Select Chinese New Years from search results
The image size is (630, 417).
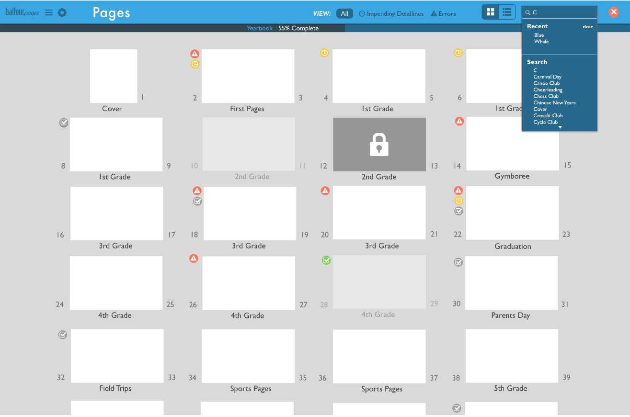[x=554, y=102]
